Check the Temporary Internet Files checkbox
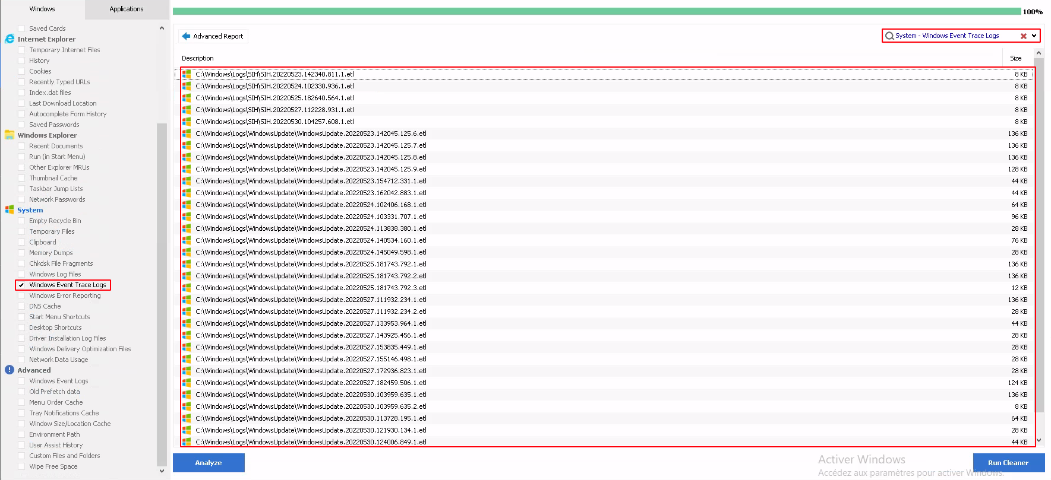Viewport: 1051px width, 480px height. [21, 50]
